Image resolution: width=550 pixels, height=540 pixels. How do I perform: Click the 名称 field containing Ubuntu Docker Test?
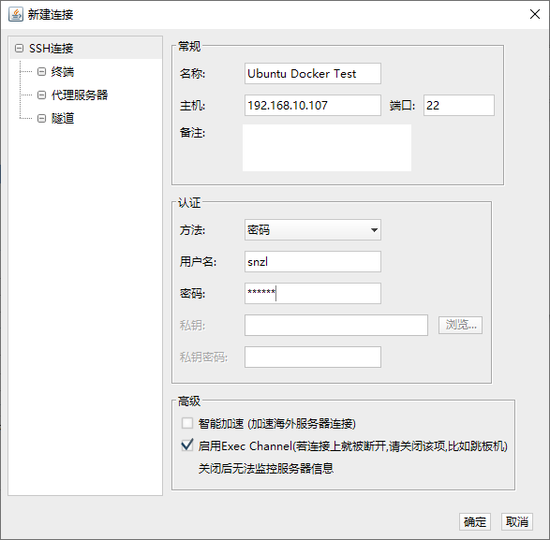pyautogui.click(x=313, y=74)
